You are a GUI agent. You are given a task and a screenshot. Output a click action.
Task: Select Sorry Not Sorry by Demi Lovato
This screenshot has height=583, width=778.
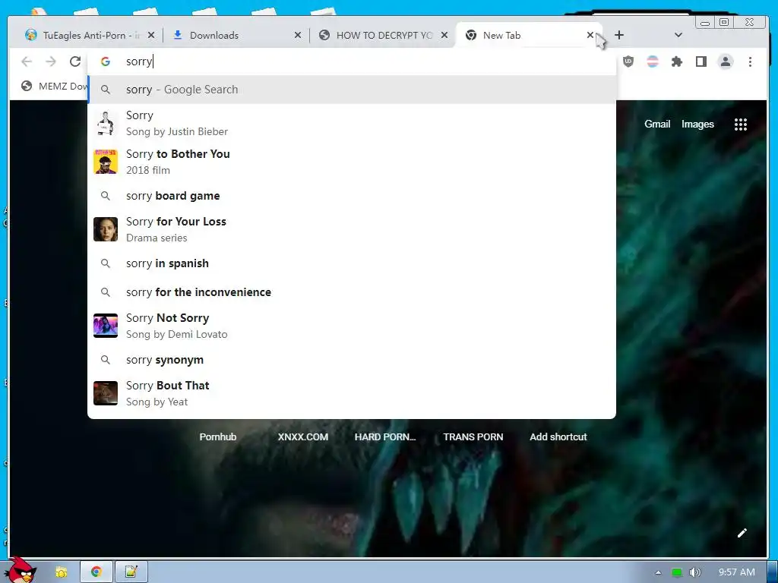[352, 326]
